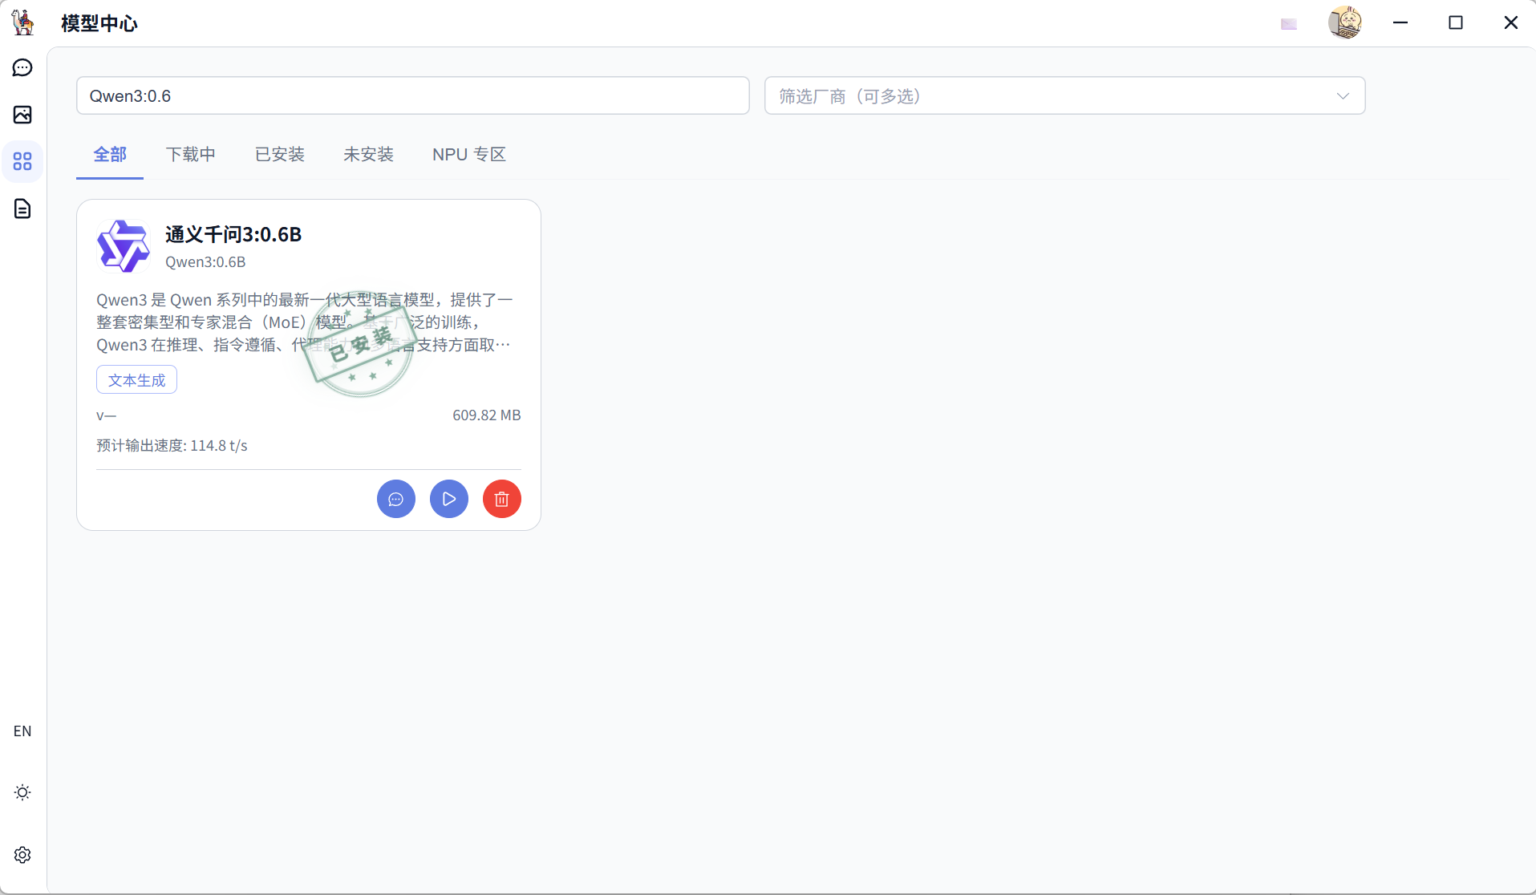Viewport: 1536px width, 895px height.
Task: Select the model center grid icon
Action: 22,162
